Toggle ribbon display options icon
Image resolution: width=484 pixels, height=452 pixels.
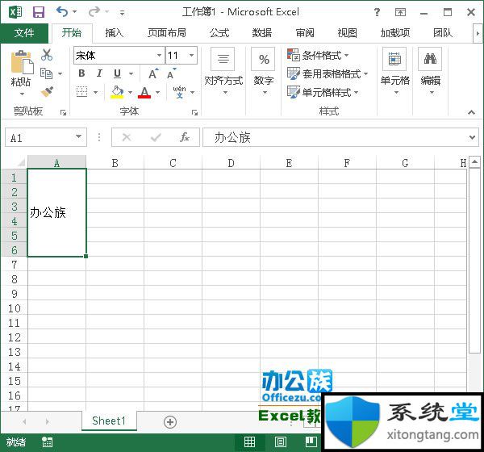click(x=400, y=12)
